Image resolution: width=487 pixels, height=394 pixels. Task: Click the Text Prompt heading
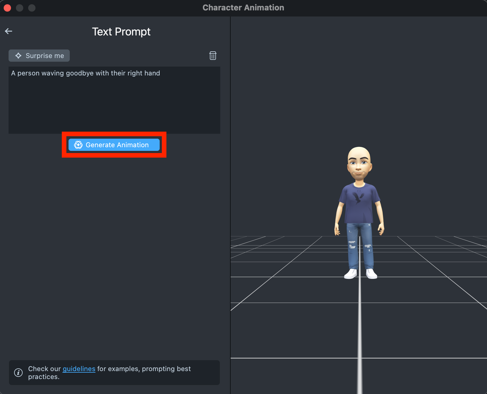coord(121,32)
